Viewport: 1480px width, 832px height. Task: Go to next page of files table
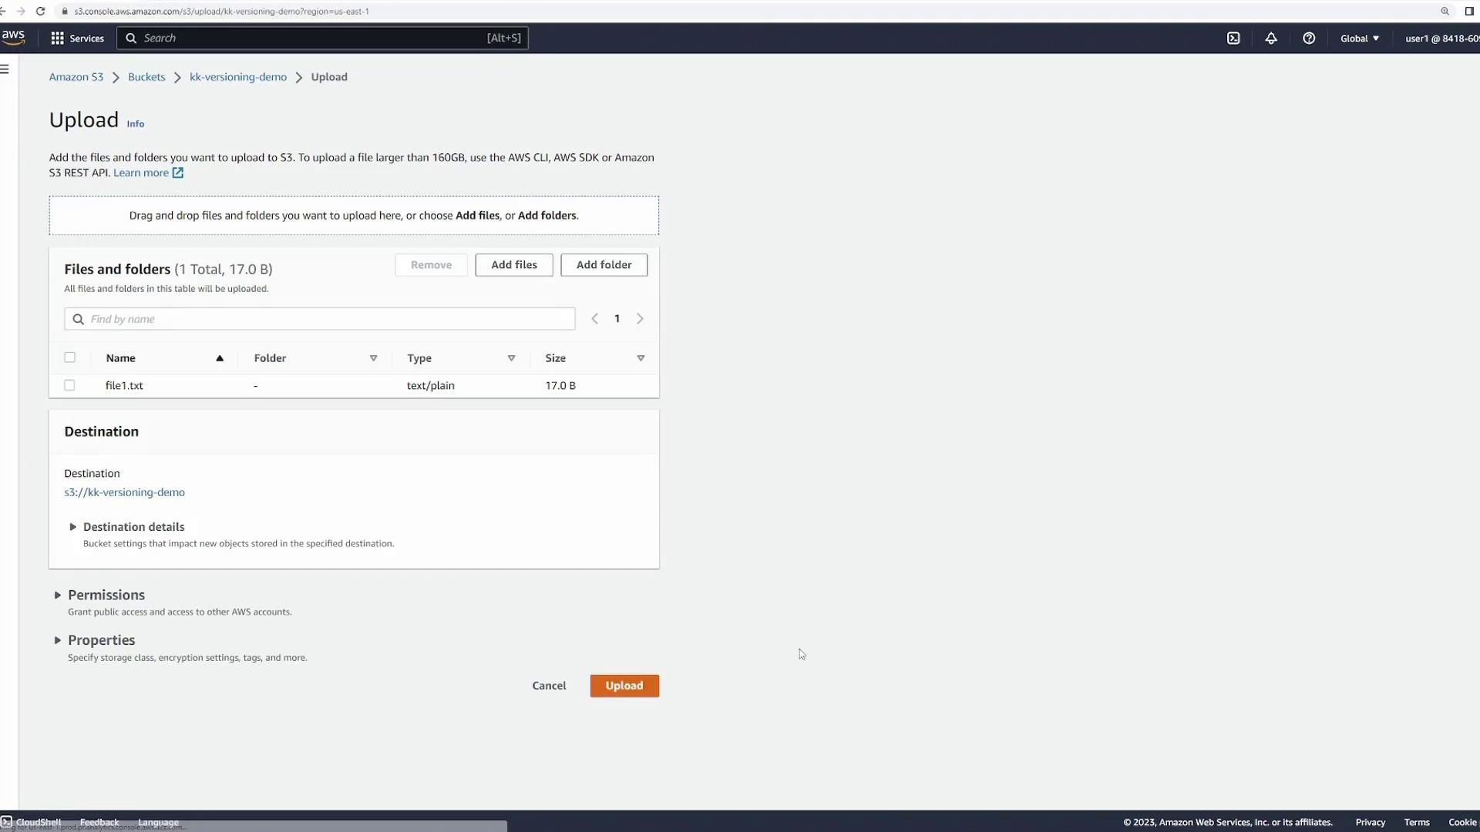(640, 319)
